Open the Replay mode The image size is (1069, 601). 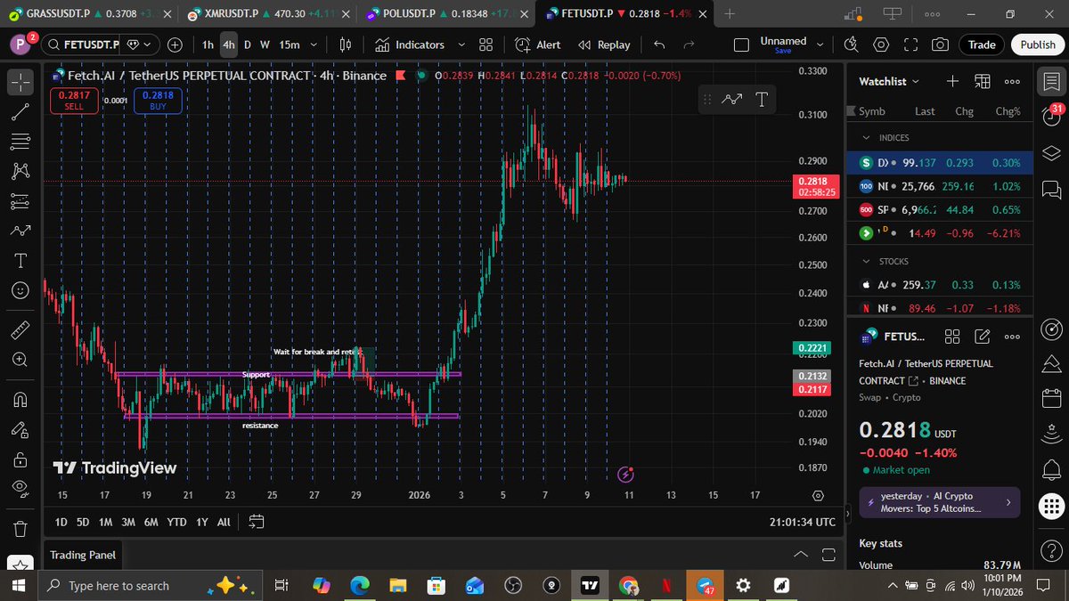604,45
